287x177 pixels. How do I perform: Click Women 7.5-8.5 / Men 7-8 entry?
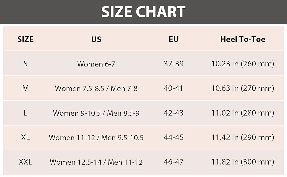coord(96,88)
